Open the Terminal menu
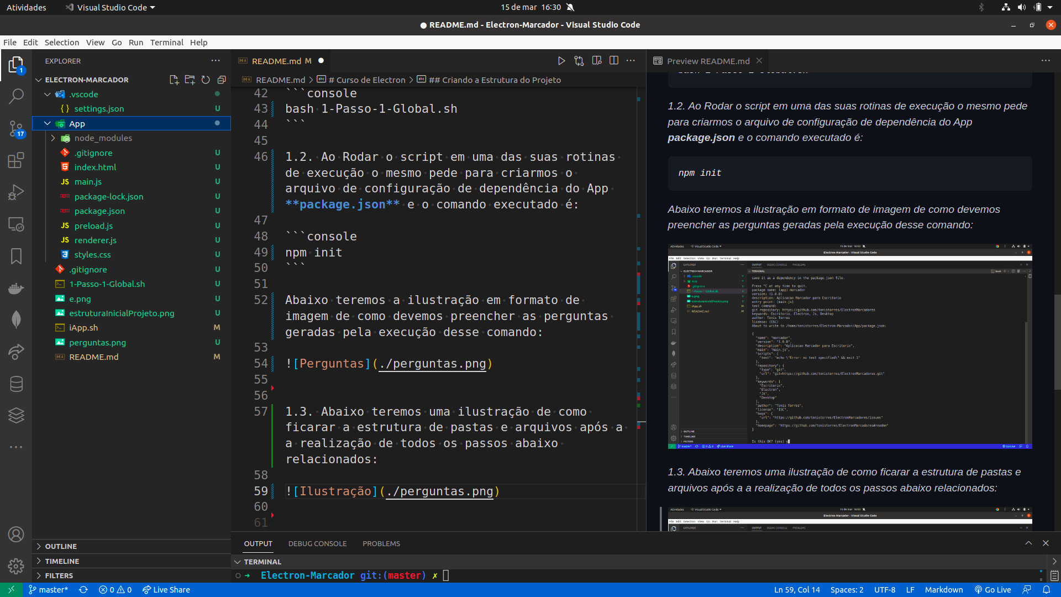The height and width of the screenshot is (597, 1061). click(x=166, y=43)
